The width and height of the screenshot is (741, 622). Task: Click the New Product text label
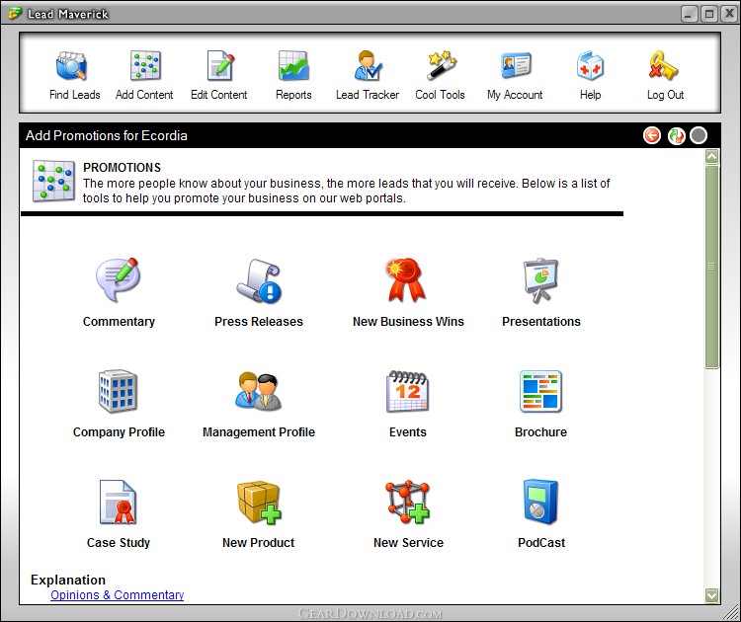pos(259,543)
